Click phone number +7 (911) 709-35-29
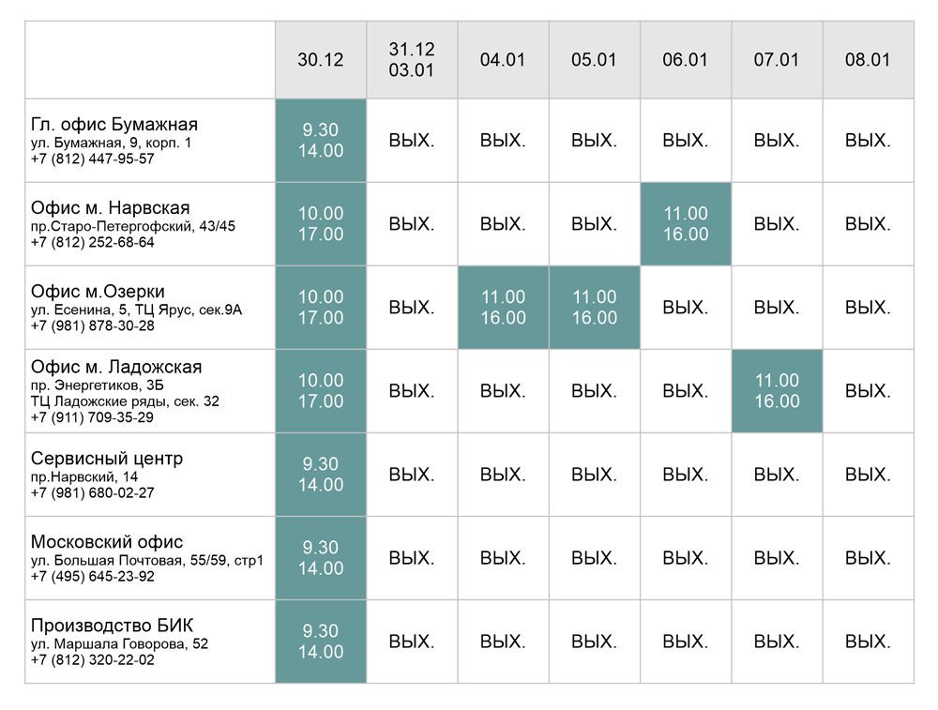Screen dimensions: 938x710 93,417
